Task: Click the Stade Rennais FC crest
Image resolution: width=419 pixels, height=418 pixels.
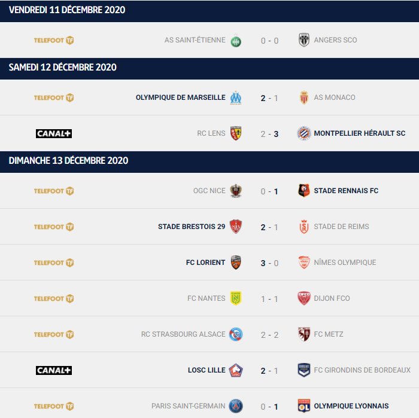Action: point(304,191)
